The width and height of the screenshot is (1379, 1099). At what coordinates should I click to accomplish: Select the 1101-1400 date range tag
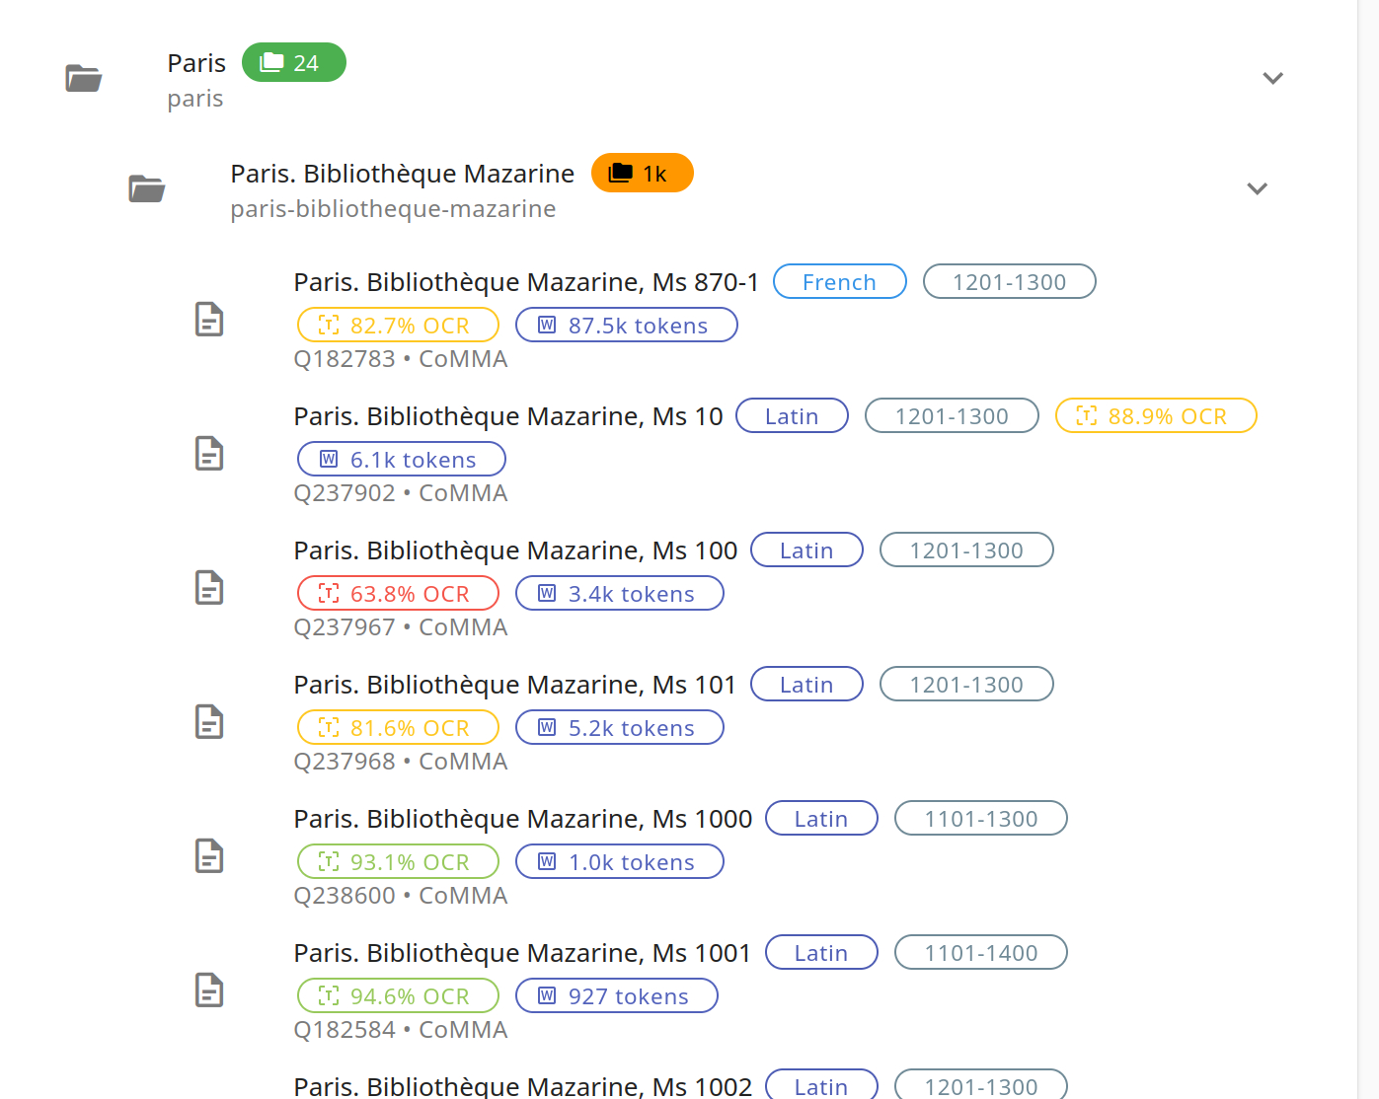coord(980,953)
